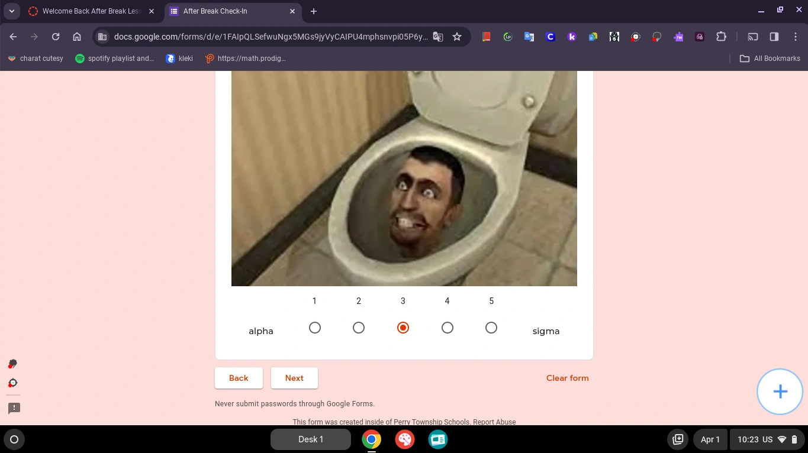Open the Kami extension
This screenshot has height=453, width=808.
[x=572, y=37]
